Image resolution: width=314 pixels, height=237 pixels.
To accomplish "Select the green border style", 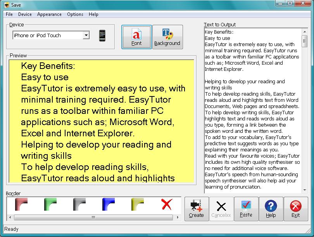I will [50, 204].
